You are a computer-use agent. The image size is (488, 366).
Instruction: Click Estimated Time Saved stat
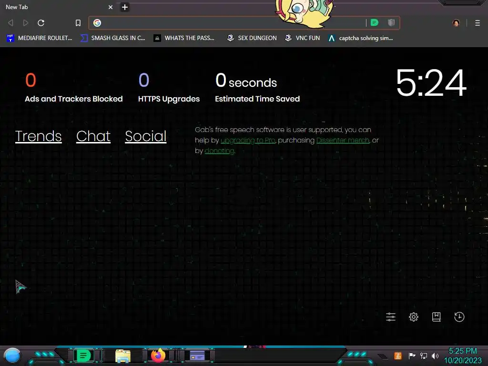(x=257, y=88)
